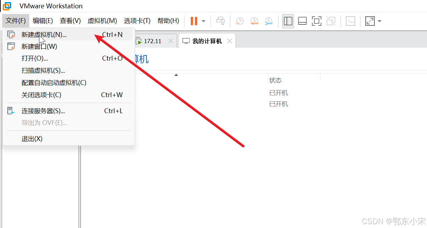Open the 选项卡(T) menu
This screenshot has width=427, height=228.
[x=137, y=21]
